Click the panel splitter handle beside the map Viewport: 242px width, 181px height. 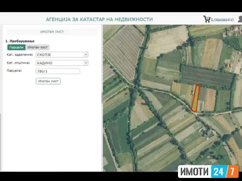(x=102, y=98)
